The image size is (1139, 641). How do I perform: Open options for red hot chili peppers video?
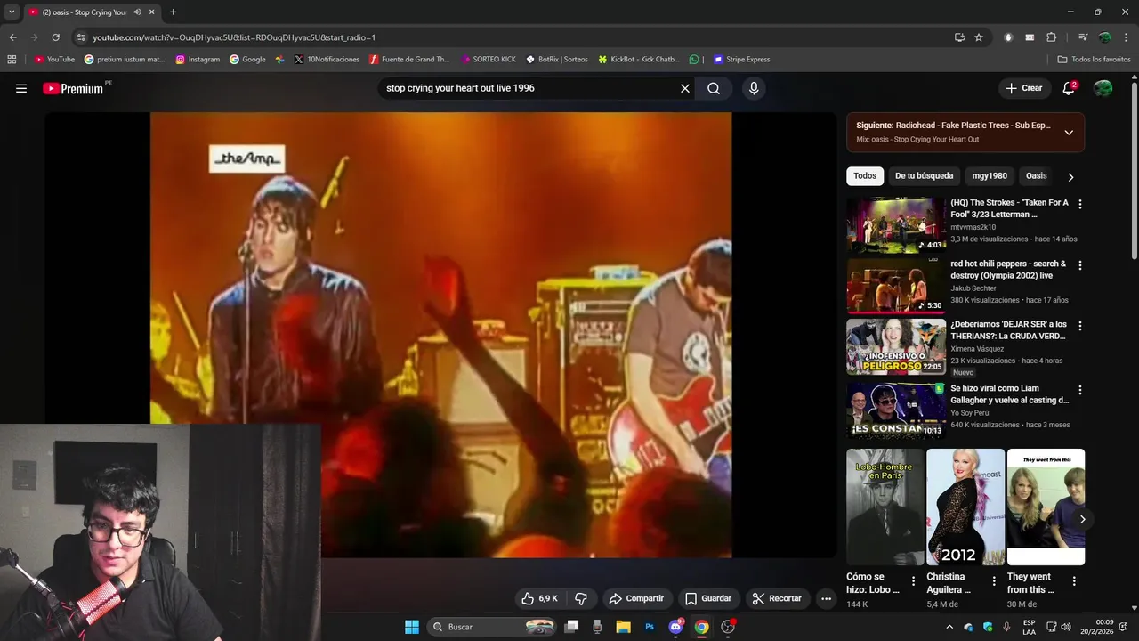point(1079,265)
